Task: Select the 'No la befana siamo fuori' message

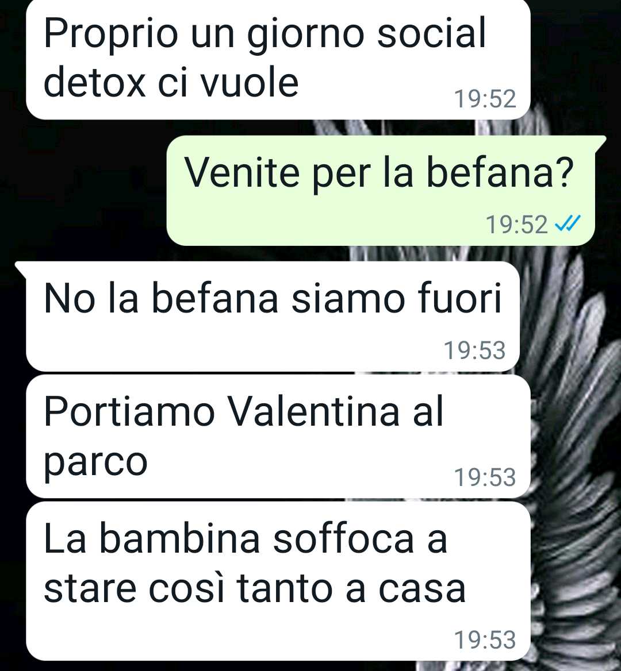Action: point(273,316)
